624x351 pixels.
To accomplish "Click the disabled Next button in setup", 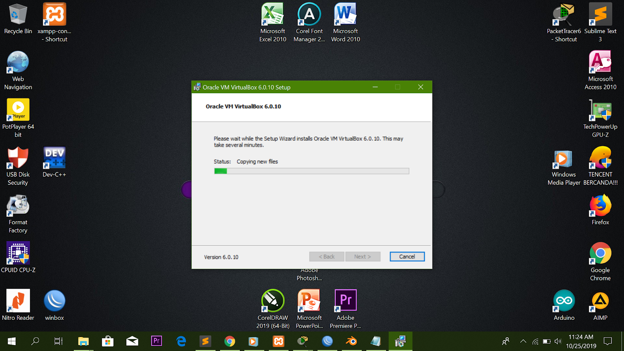I will 363,257.
